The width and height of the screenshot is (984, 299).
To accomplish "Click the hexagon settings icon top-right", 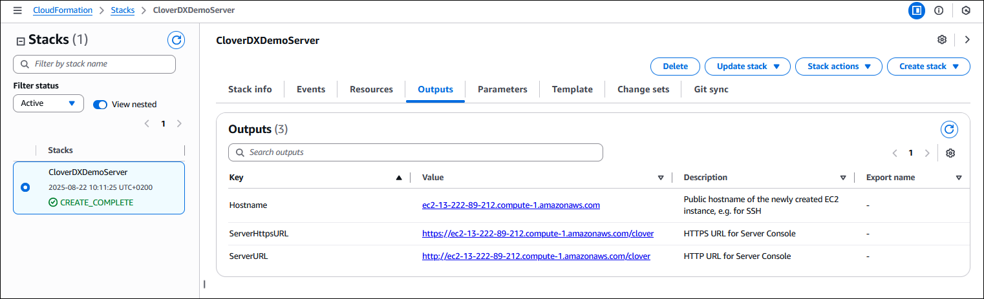I will click(966, 10).
